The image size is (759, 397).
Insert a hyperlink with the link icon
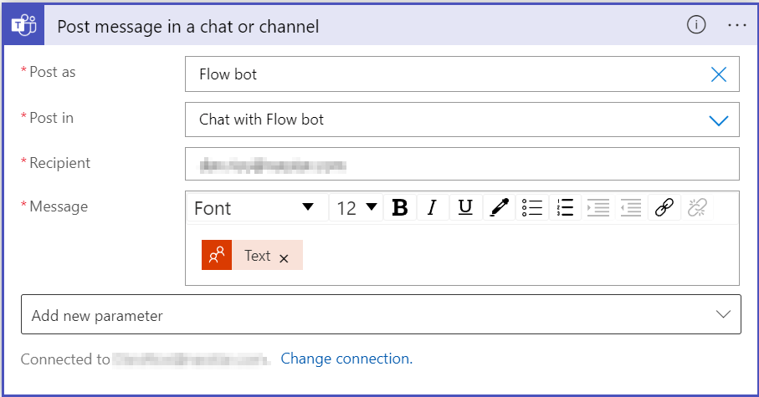click(664, 208)
